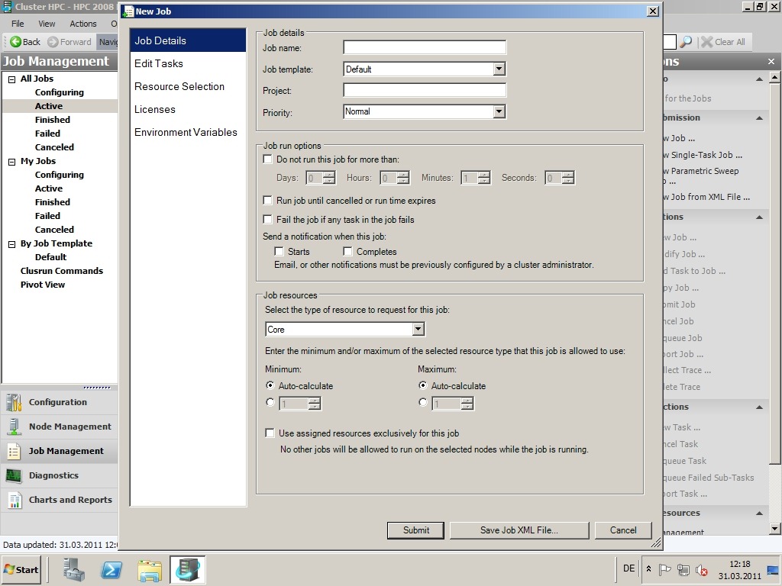Open Windows Explorer folder taskbar icon
The width and height of the screenshot is (782, 586).
[x=150, y=569]
